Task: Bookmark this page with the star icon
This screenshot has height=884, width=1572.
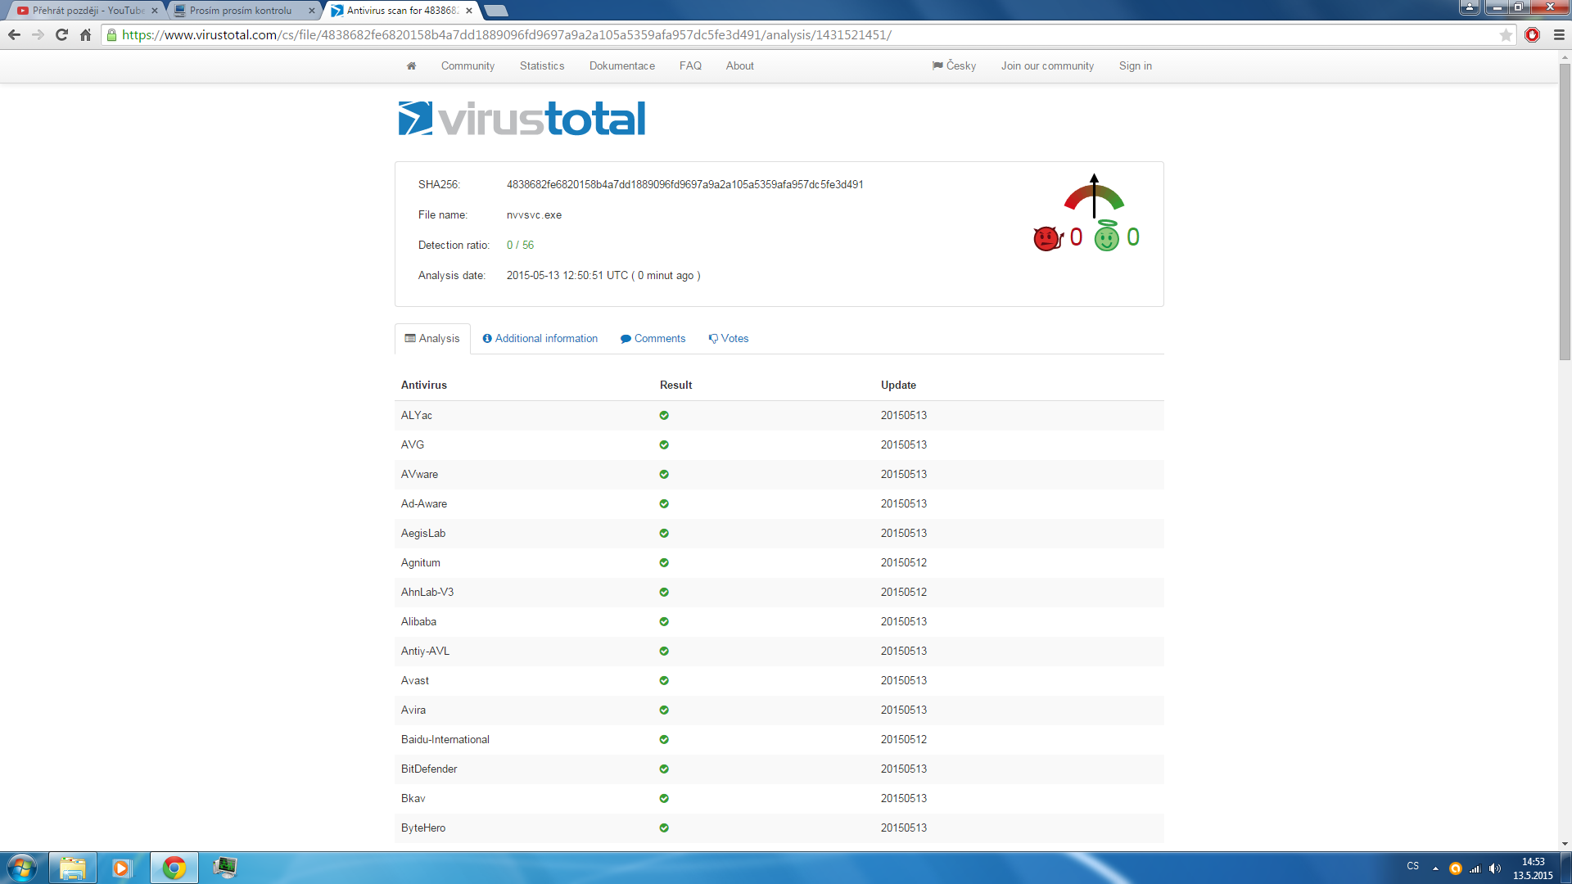Action: click(1506, 35)
